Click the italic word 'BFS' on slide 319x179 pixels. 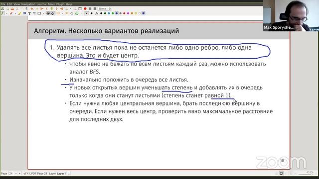[x=94, y=72]
